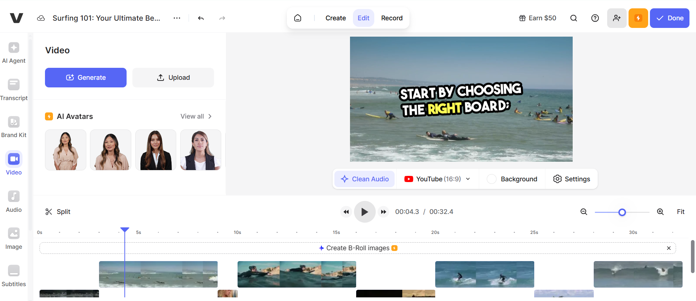
Task: Go to the home icon
Action: (x=298, y=18)
